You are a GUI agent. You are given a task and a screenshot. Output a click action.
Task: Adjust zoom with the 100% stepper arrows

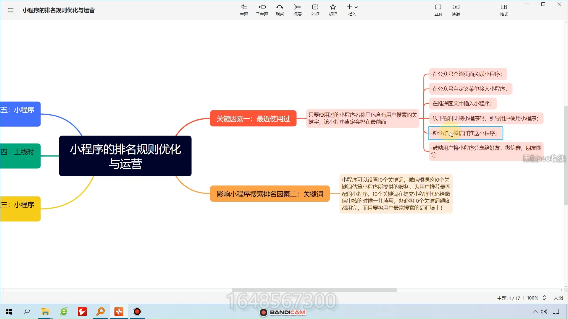coord(544,298)
